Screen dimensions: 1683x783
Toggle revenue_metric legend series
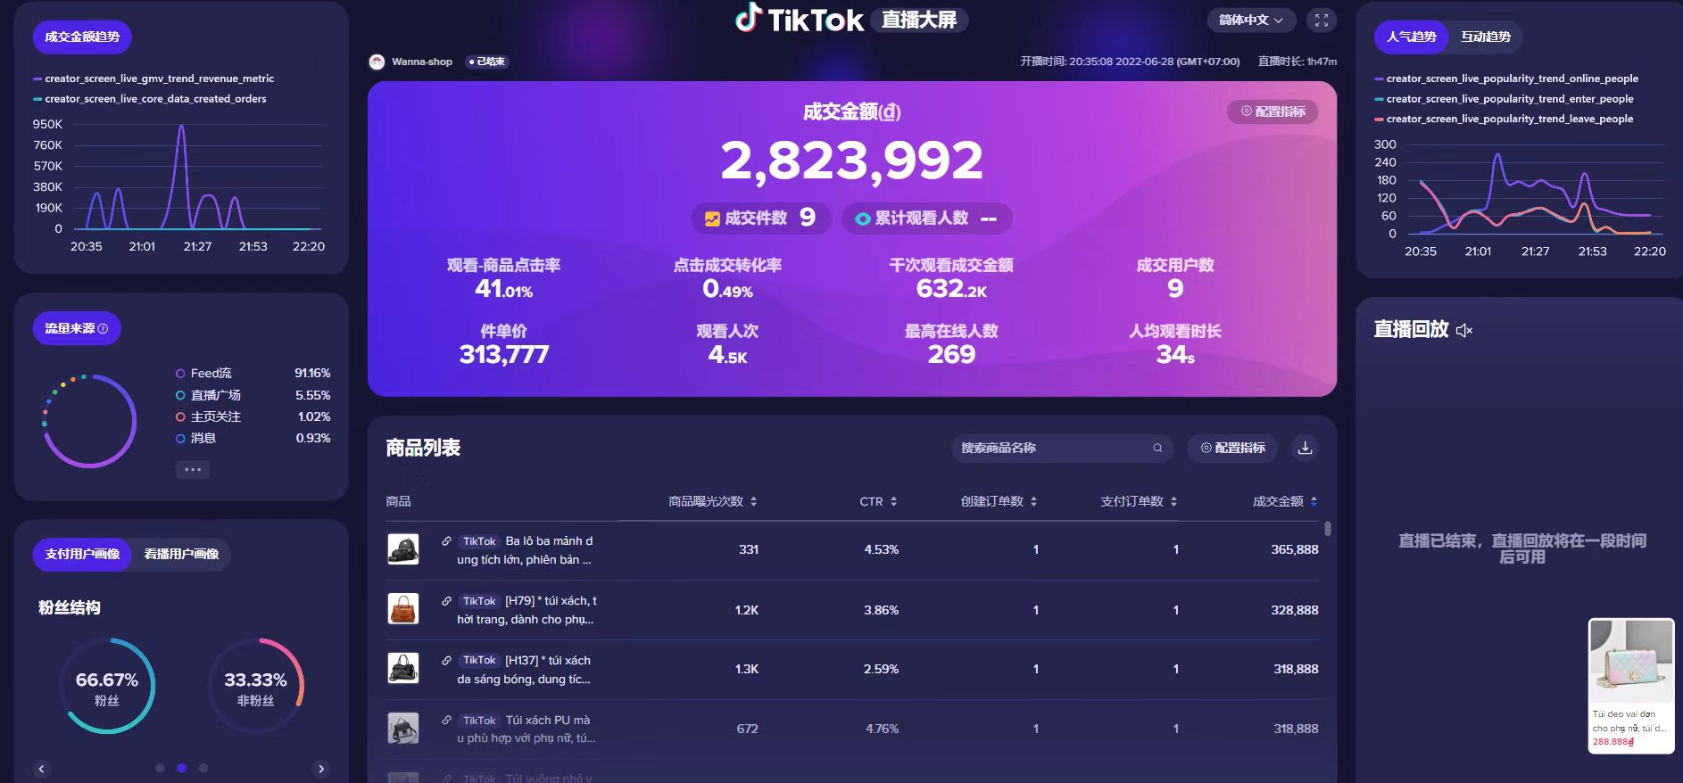153,78
